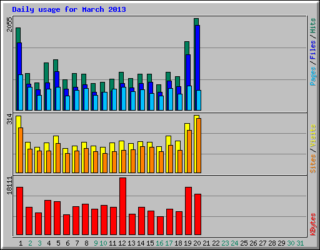Click the cyan Pages bar for day 1
The width and height of the screenshot is (320, 250).
(x=21, y=92)
